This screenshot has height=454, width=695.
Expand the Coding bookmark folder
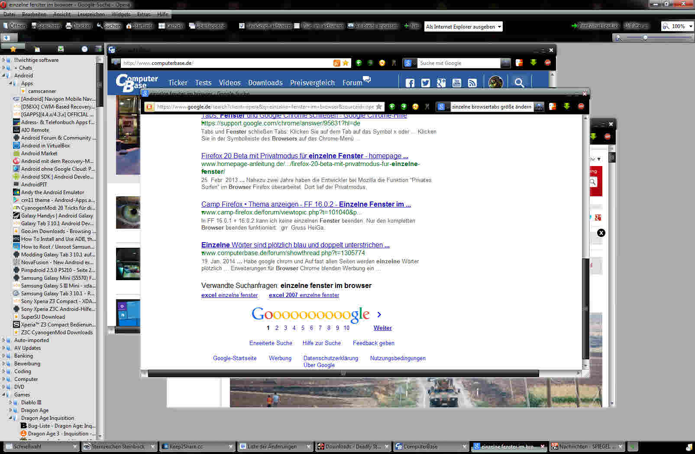point(4,371)
